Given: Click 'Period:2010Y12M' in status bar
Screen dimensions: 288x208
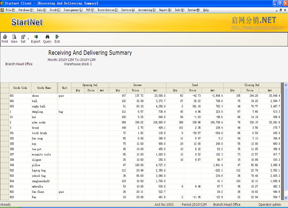Looking at the screenshot, I should pos(194,205).
